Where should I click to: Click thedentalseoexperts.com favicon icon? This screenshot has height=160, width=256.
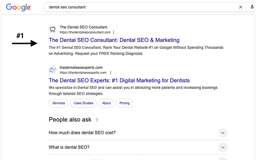tap(53, 70)
